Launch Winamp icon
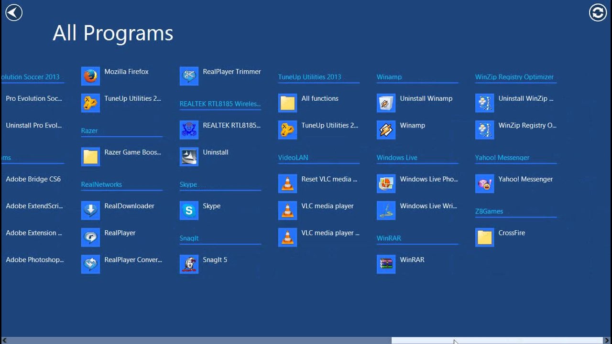Image resolution: width=612 pixels, height=344 pixels. pyautogui.click(x=386, y=129)
